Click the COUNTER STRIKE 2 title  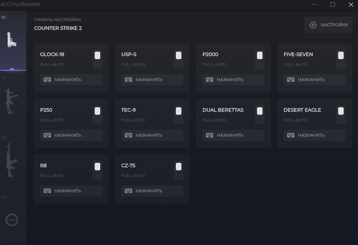tap(58, 28)
